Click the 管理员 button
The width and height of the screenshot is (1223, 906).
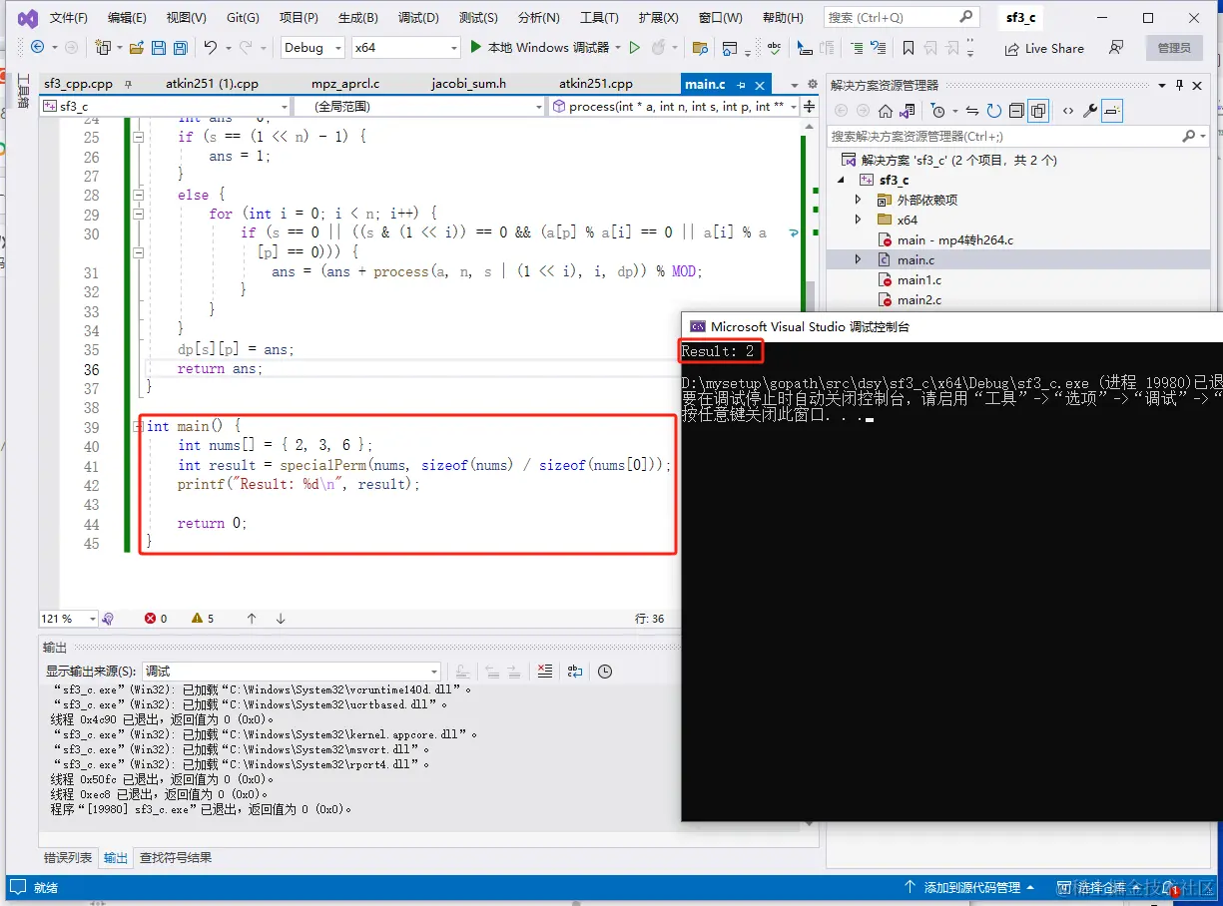point(1173,48)
